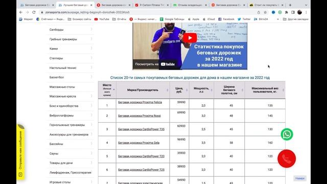Go back to the previous page
The width and height of the screenshot is (327, 184).
[21, 12]
